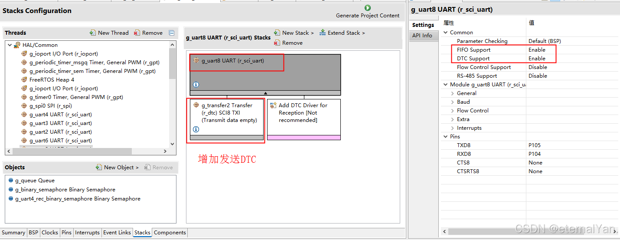
Task: Click DTC Support value Enable
Action: [x=537, y=58]
